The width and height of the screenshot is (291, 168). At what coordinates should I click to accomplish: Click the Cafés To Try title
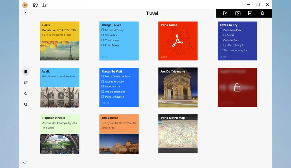(x=228, y=25)
